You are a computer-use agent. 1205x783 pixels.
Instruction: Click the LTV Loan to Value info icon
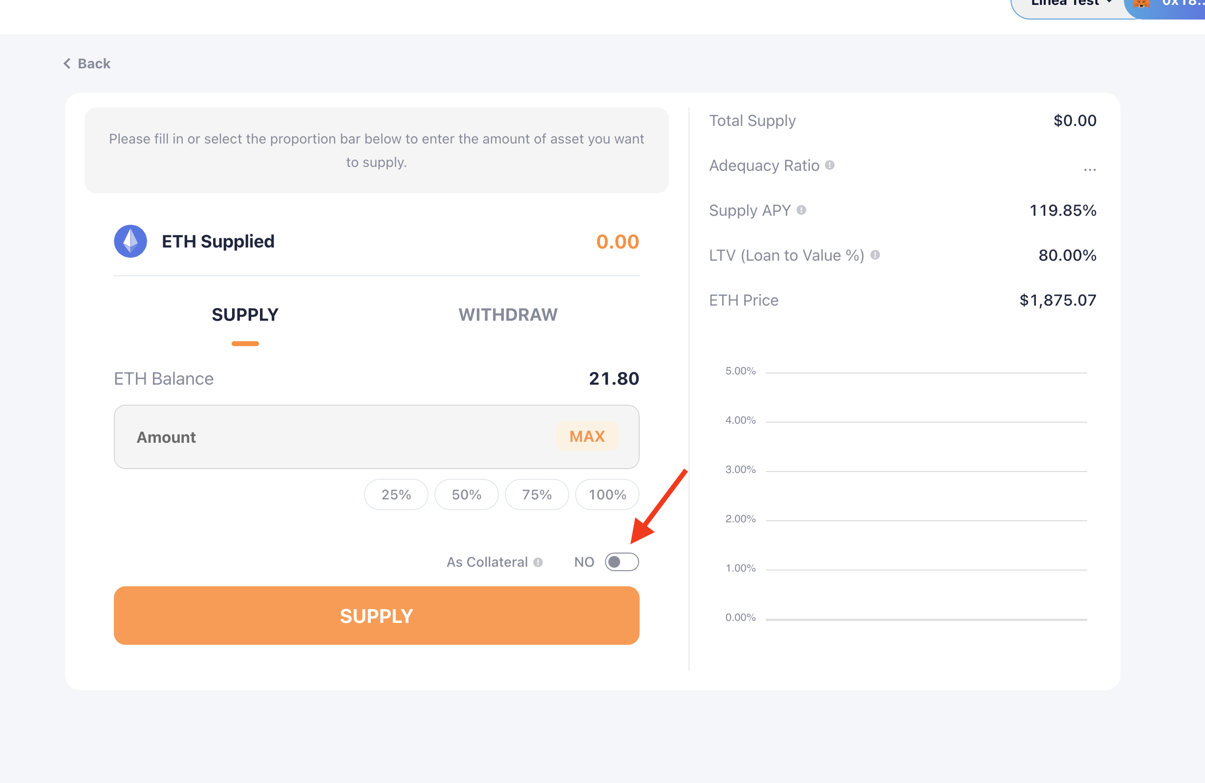875,255
